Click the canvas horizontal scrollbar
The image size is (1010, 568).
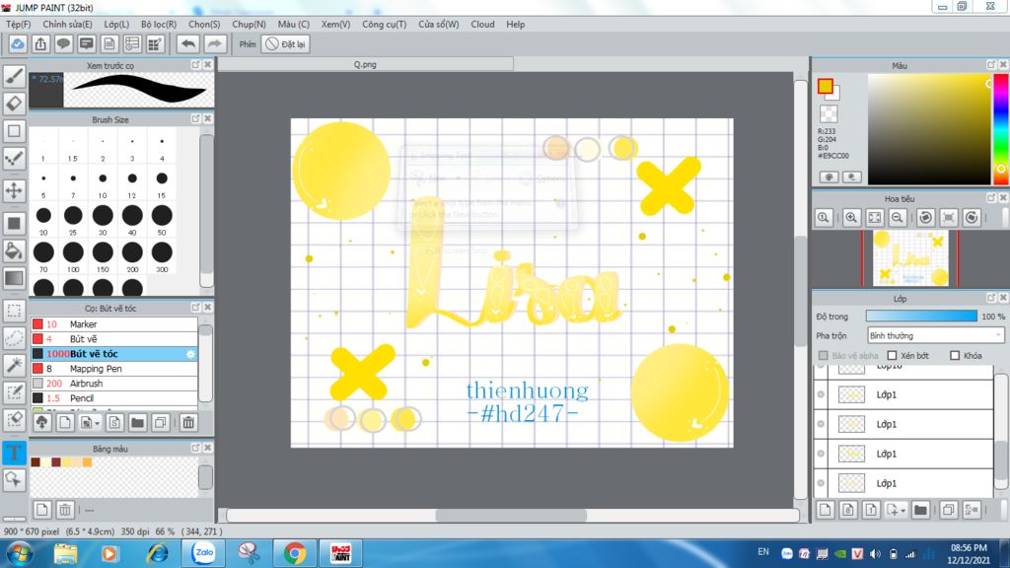512,515
